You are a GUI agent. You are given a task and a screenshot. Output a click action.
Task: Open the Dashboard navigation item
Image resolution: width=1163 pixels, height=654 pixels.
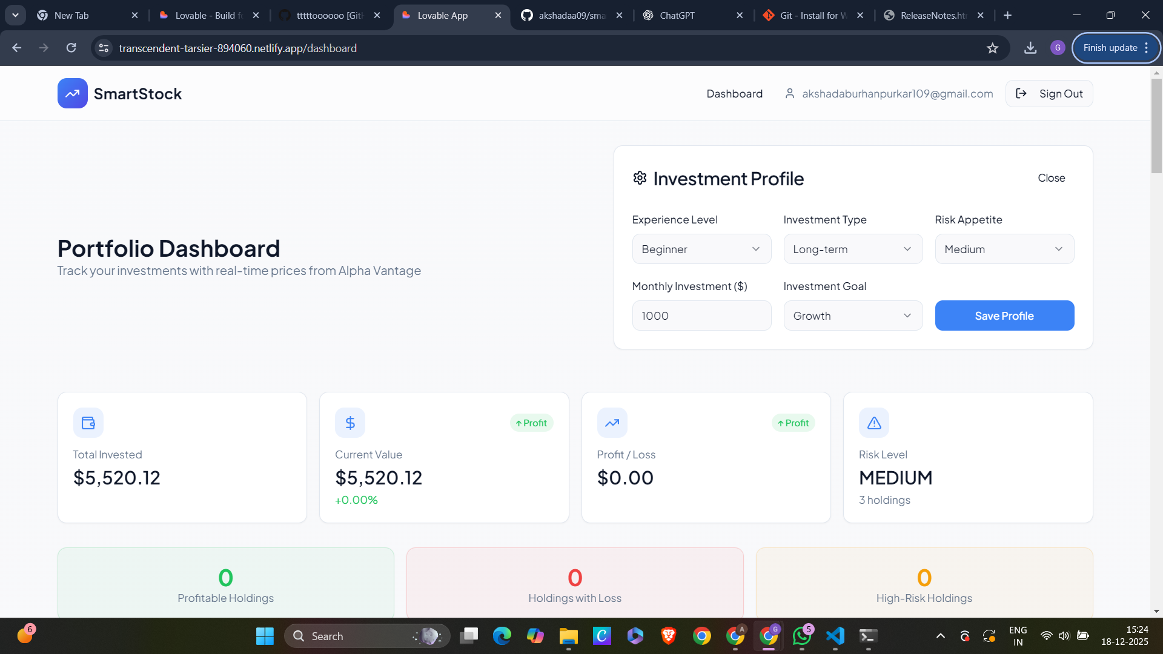734,93
